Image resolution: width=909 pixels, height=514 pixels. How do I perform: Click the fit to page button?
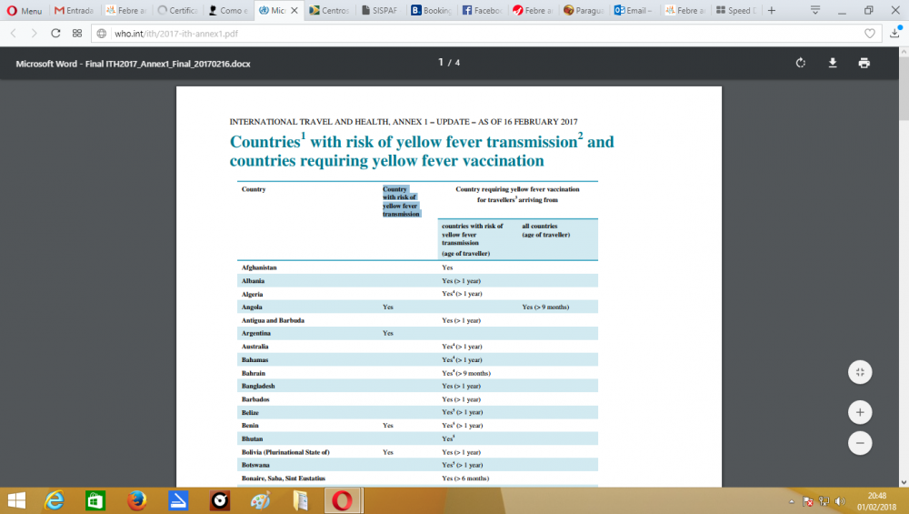point(859,372)
